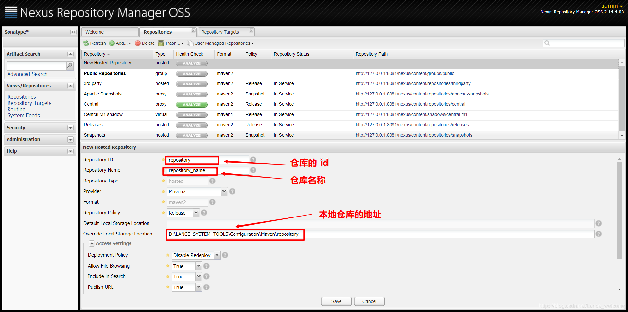Expand the Help panel
Viewport: 628px width, 312px height.
tap(70, 151)
